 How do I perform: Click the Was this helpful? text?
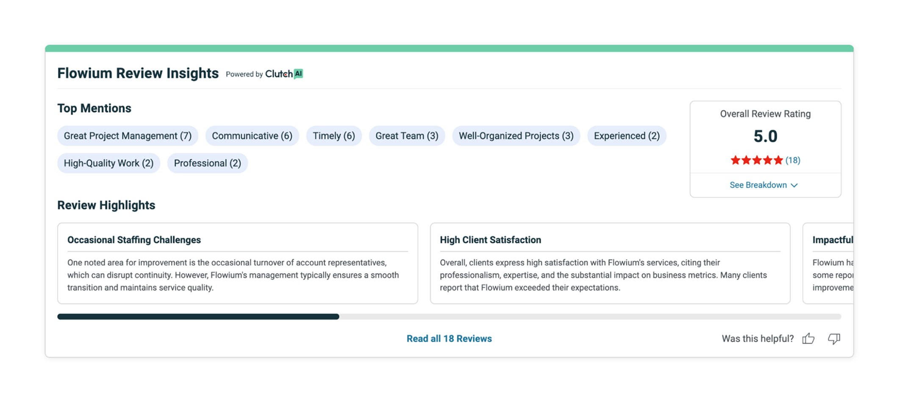(x=758, y=338)
